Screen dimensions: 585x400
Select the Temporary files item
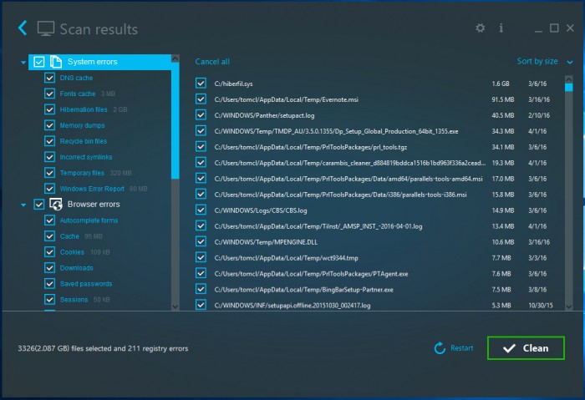coord(82,173)
